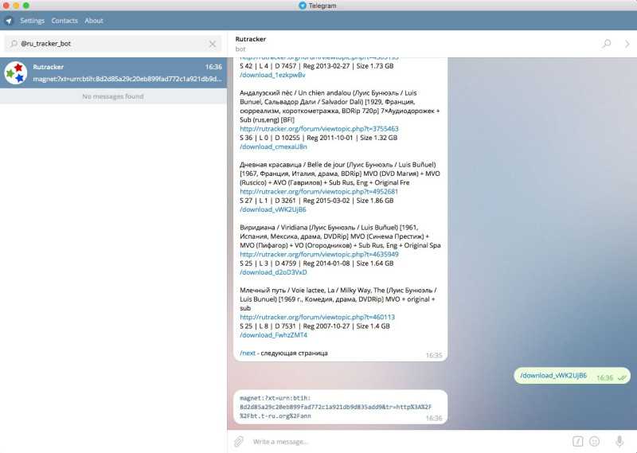The width and height of the screenshot is (637, 453).
Task: Click the macOS yellow minimize button
Action: (x=16, y=6)
